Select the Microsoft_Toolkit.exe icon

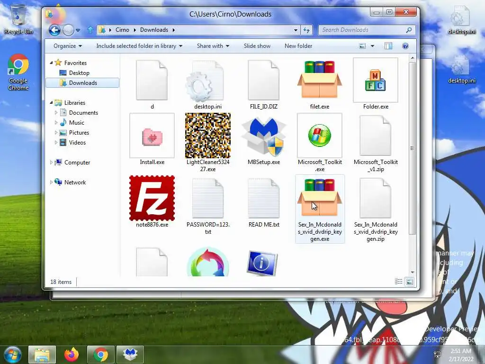(x=320, y=136)
